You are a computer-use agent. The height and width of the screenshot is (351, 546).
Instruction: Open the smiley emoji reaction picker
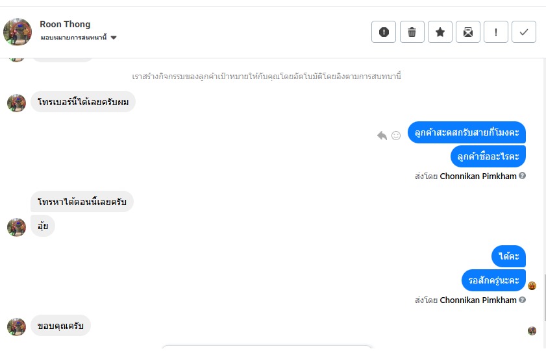(x=396, y=135)
